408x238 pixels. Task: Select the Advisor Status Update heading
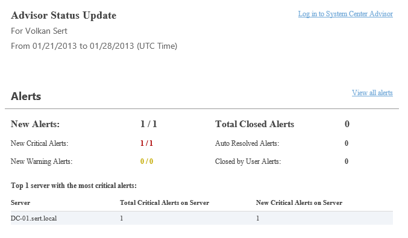click(x=63, y=15)
